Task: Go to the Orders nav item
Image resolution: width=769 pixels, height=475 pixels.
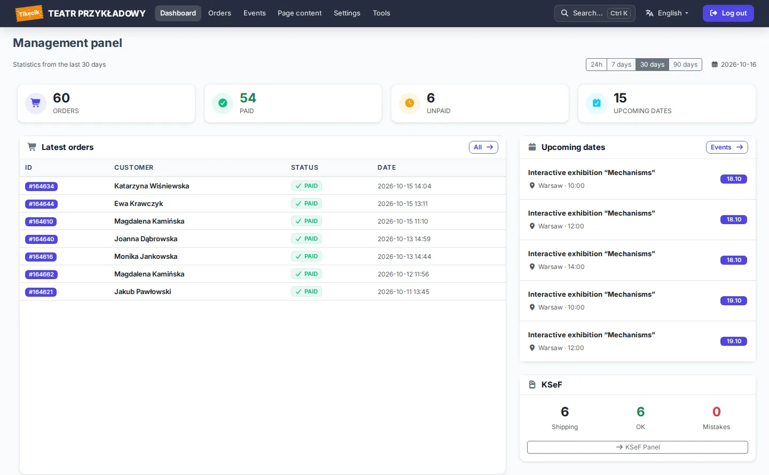Action: [219, 13]
